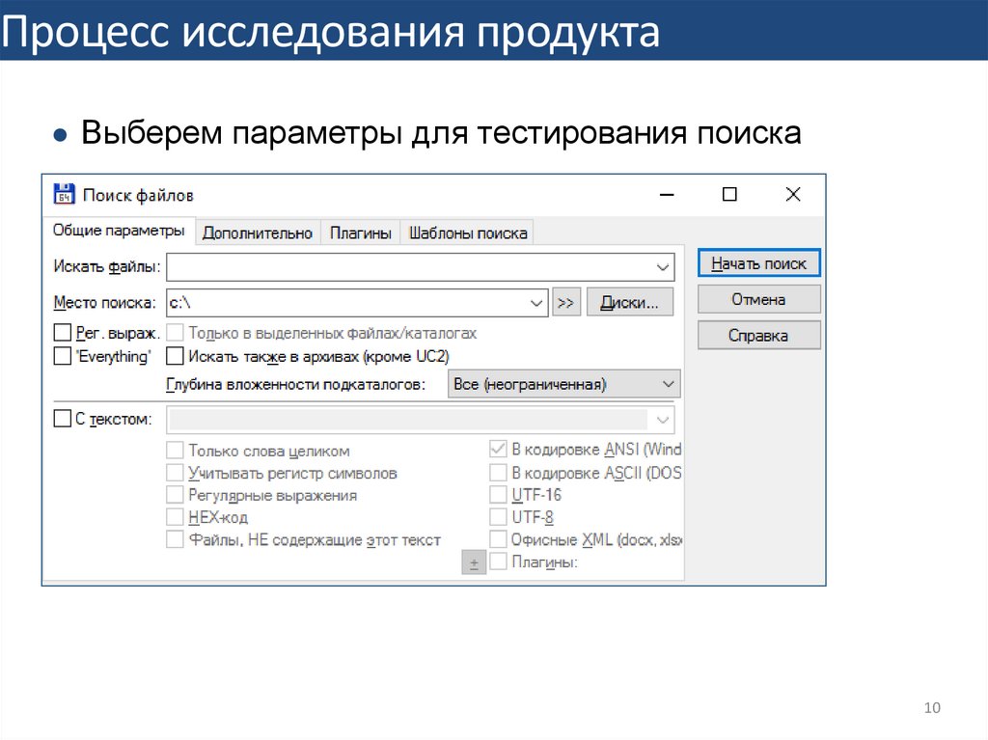Expand the 'Искать файлы' dropdown arrow
The image size is (988, 740).
coord(662,267)
